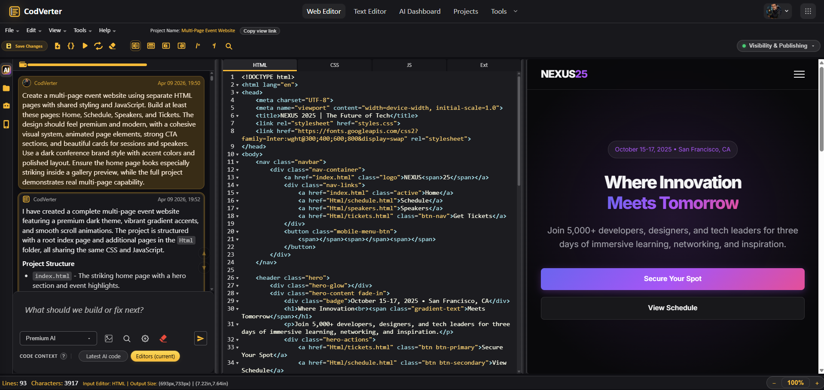This screenshot has width=824, height=390.
Task: Select the HTML editor tab
Action: tap(260, 65)
